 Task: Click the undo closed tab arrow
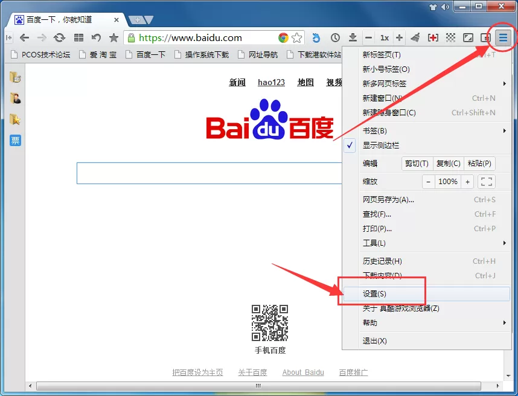tap(96, 38)
